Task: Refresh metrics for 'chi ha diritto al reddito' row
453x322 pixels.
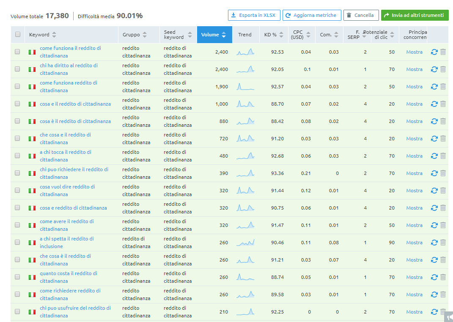Action: coord(434,69)
